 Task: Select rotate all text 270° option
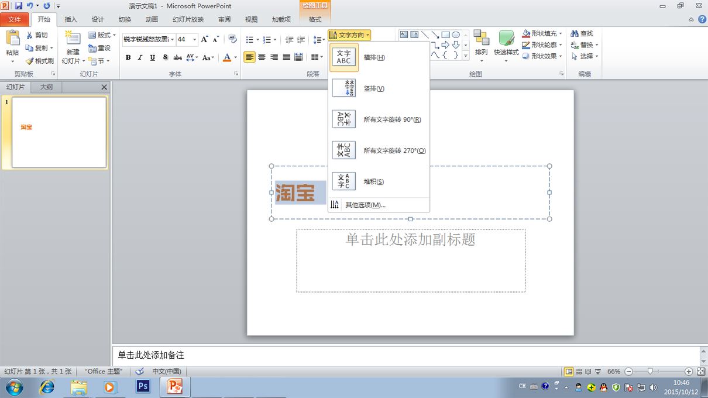coord(379,150)
